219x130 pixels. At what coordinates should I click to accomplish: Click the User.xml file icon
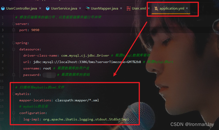129,8
